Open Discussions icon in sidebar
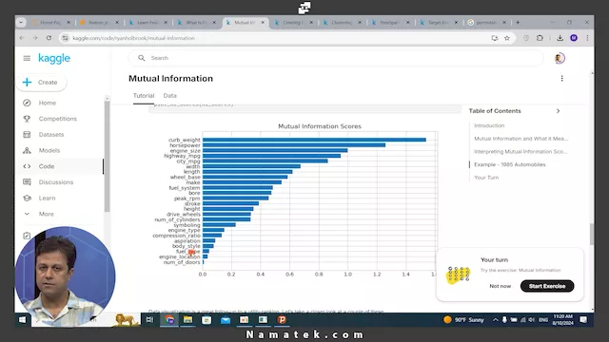This screenshot has width=609, height=342. pos(27,181)
